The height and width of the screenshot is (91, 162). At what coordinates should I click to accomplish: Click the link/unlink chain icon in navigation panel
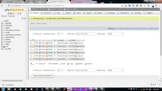tap(25, 18)
